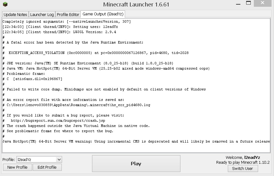The image size is (274, 176).
Task: Click the JRE version line in the output
Action: pyautogui.click(x=88, y=63)
